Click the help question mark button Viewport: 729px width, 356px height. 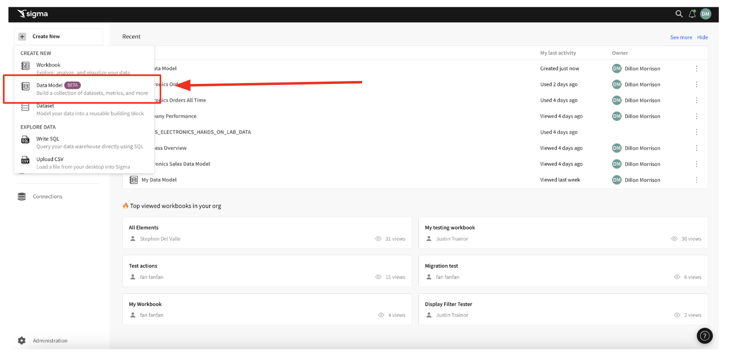(704, 336)
